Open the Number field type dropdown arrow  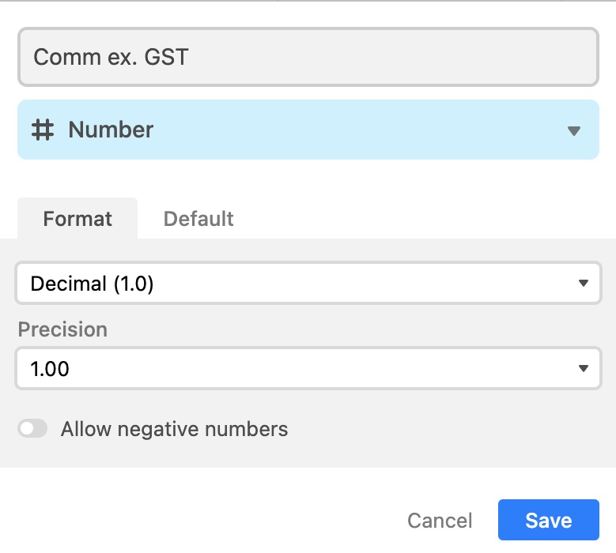point(574,130)
